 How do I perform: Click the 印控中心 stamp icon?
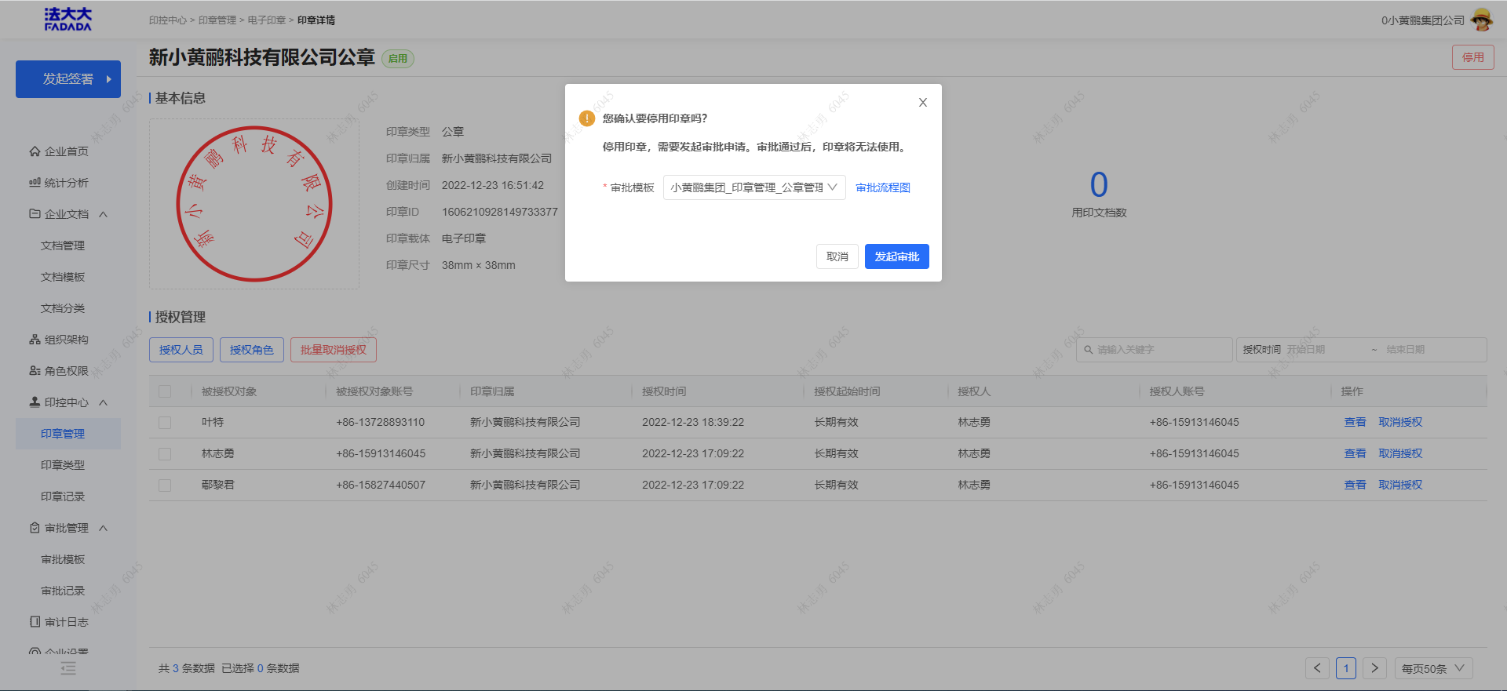(35, 402)
